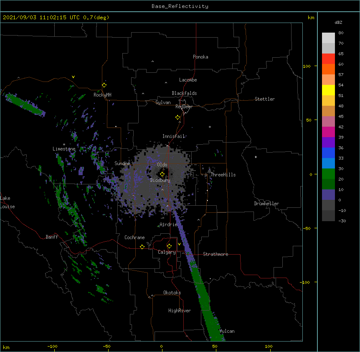Screen dimensions: 360x352
Task: Click the slate purple 0-10 dBZ swatch
Action: [328, 195]
